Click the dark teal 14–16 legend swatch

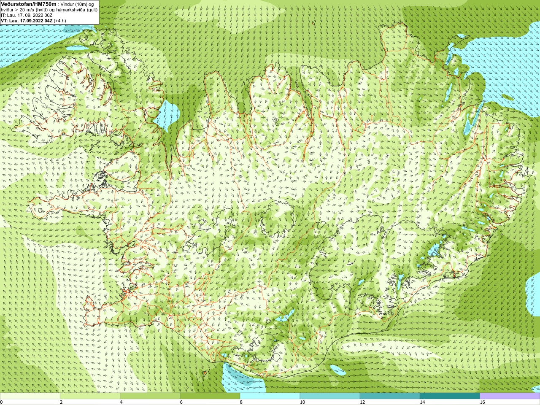point(450,396)
